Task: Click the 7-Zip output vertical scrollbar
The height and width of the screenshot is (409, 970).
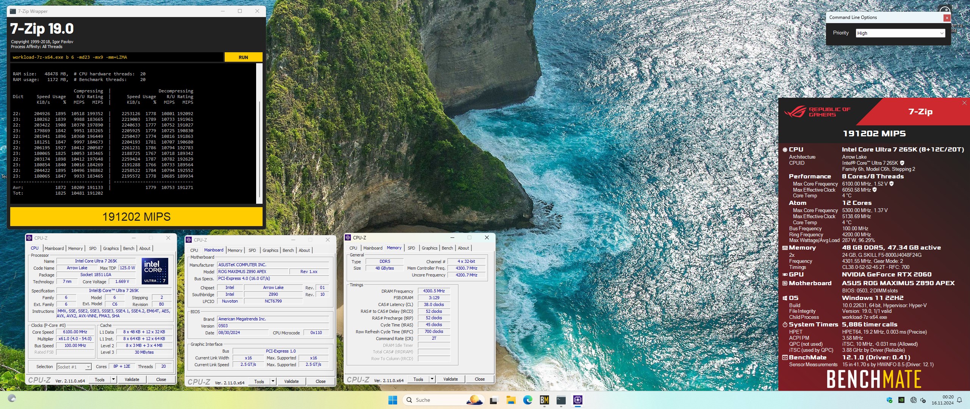Action: tap(260, 133)
